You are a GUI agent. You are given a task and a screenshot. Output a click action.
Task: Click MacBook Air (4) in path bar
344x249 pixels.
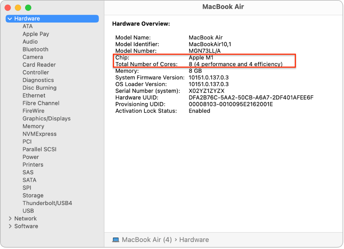(147, 240)
